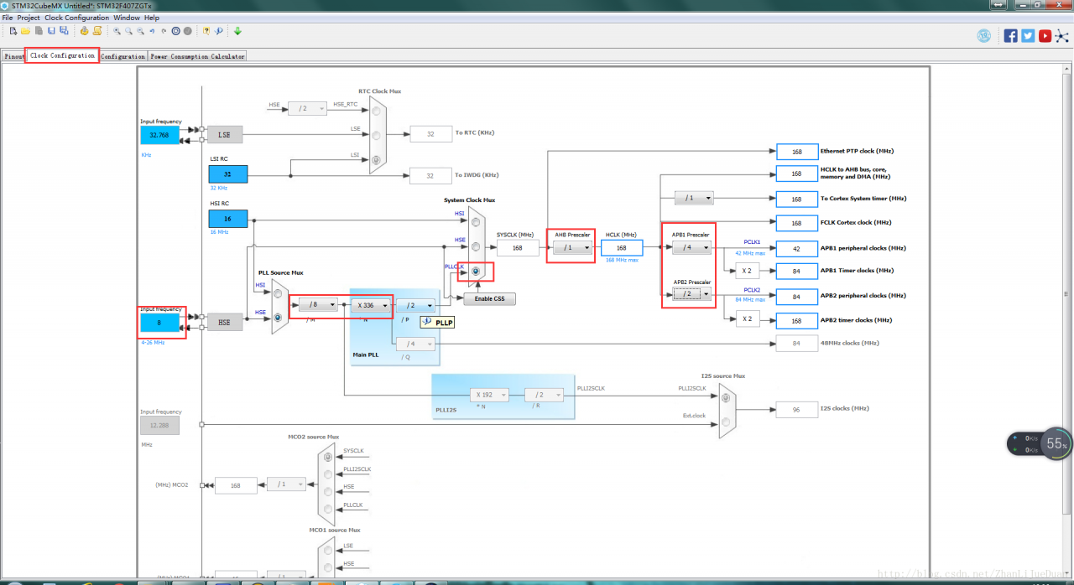Open the ST Twitter page icon
This screenshot has width=1074, height=585.
(x=1028, y=35)
